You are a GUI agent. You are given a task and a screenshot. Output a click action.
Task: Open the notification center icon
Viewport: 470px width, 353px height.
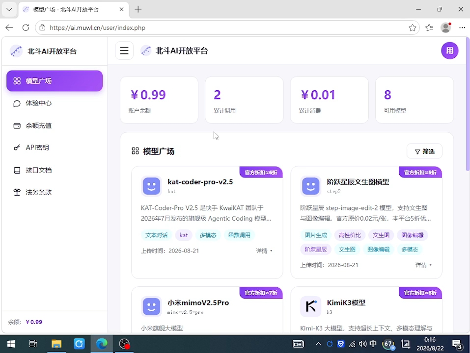click(457, 344)
